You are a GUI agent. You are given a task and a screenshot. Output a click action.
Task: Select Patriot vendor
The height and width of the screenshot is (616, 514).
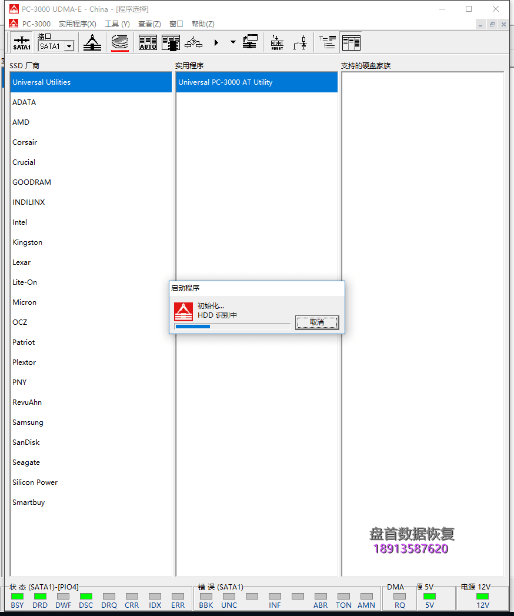(x=91, y=342)
